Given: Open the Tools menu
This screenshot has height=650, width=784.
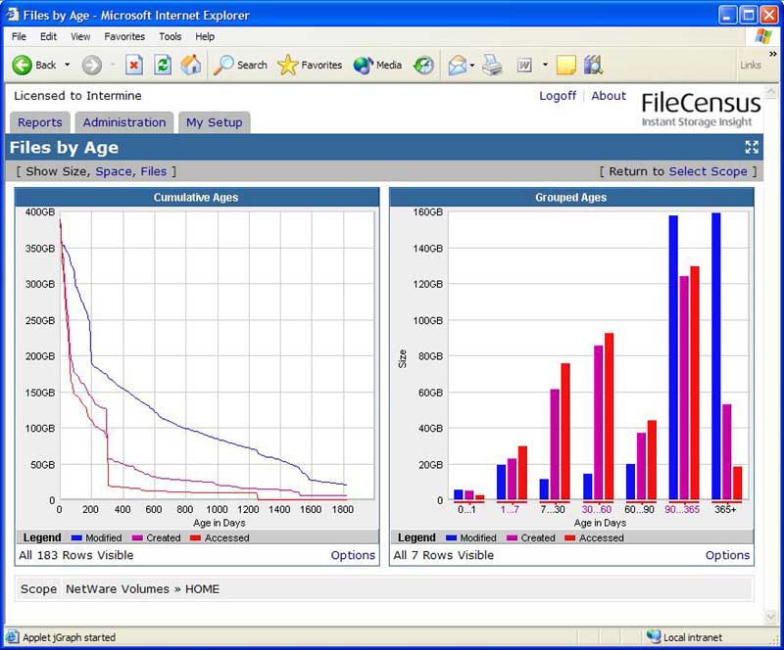Looking at the screenshot, I should [x=170, y=36].
